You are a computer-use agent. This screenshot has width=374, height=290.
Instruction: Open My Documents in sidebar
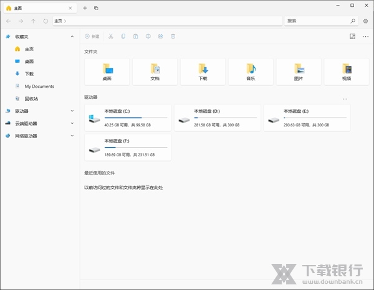(x=40, y=86)
